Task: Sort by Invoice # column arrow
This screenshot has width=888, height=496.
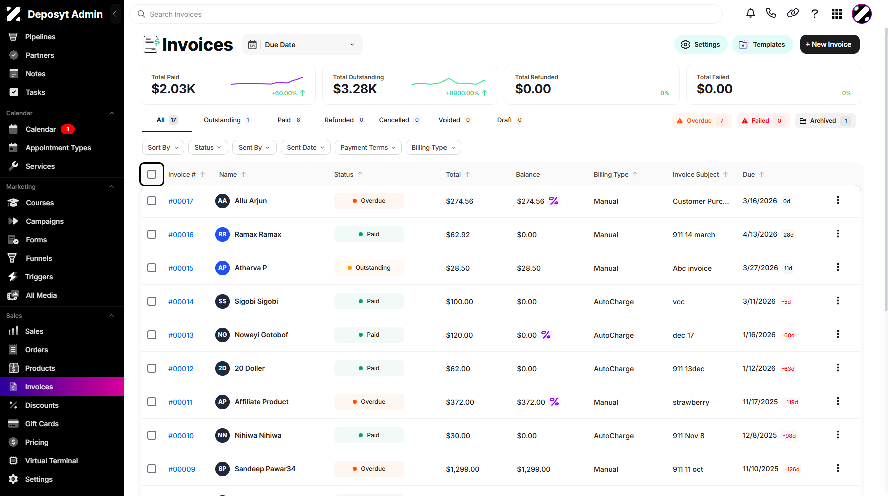Action: (x=203, y=174)
